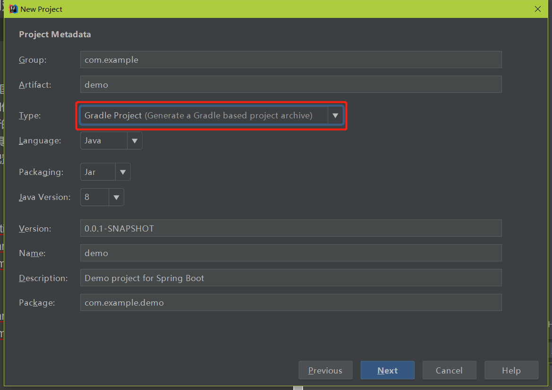Viewport: 552px width, 390px height.
Task: Select the Gradle Project type combo box
Action: (212, 116)
